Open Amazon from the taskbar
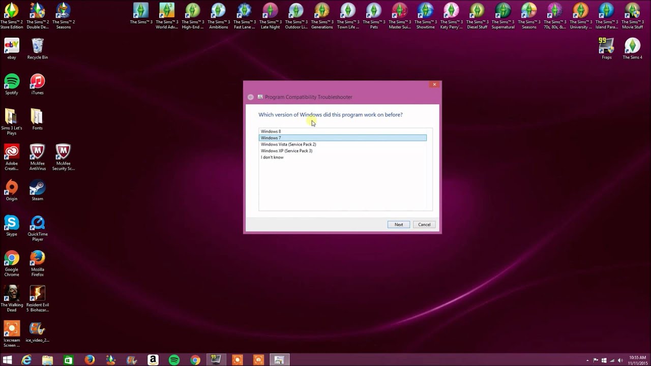Image resolution: width=651 pixels, height=366 pixels. point(153,360)
